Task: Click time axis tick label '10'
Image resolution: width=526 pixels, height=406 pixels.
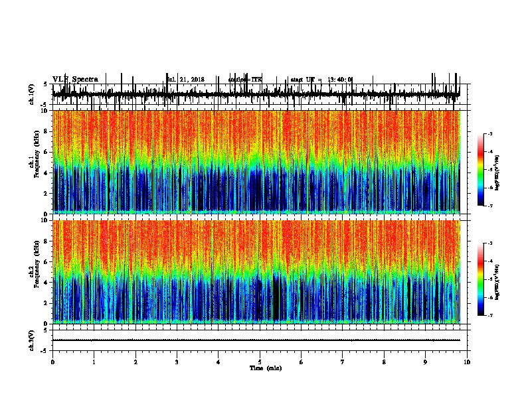Action: 467,362
